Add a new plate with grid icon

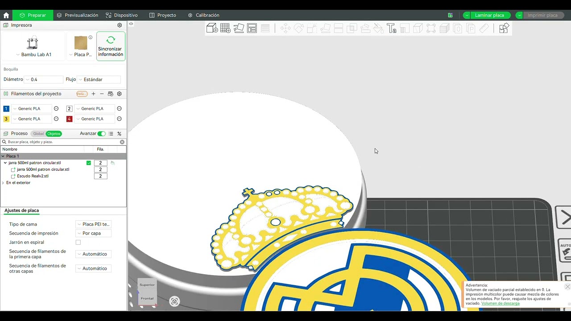coord(225,29)
